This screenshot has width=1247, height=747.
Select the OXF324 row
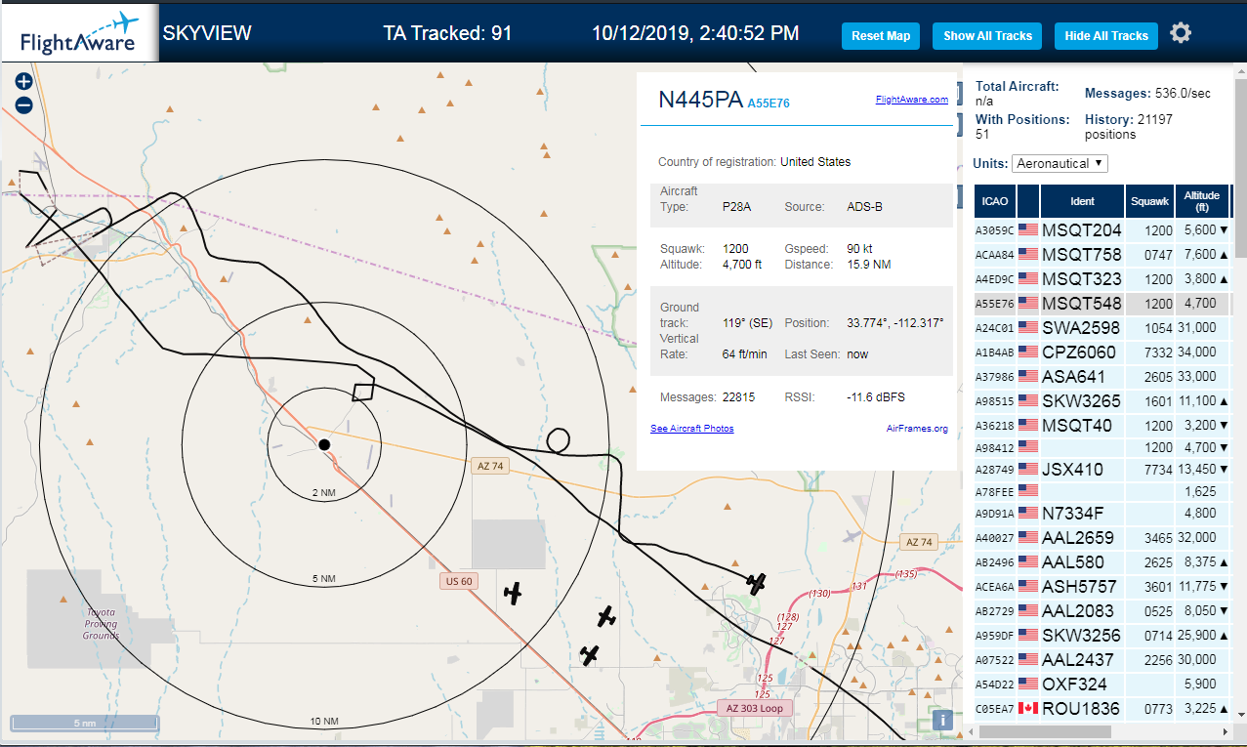(x=1102, y=685)
